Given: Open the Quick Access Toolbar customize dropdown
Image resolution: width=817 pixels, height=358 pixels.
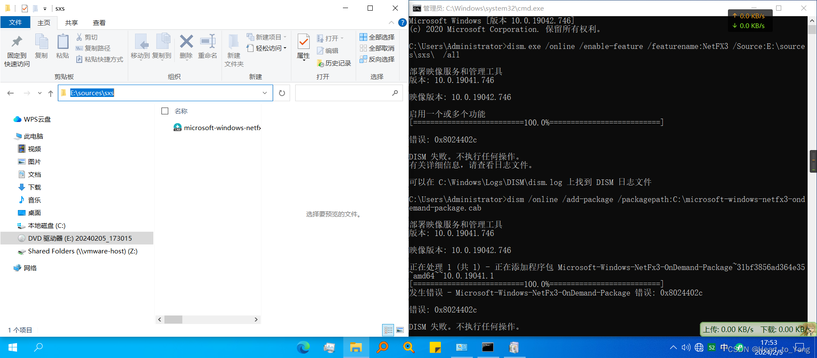Looking at the screenshot, I should 45,9.
